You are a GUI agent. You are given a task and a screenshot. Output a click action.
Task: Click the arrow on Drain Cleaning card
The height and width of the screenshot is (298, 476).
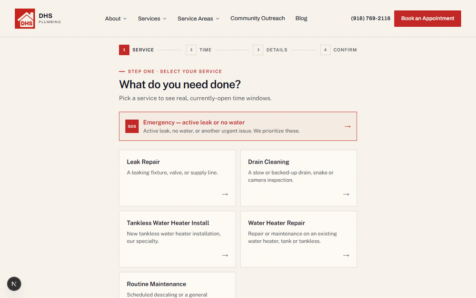coord(346,194)
